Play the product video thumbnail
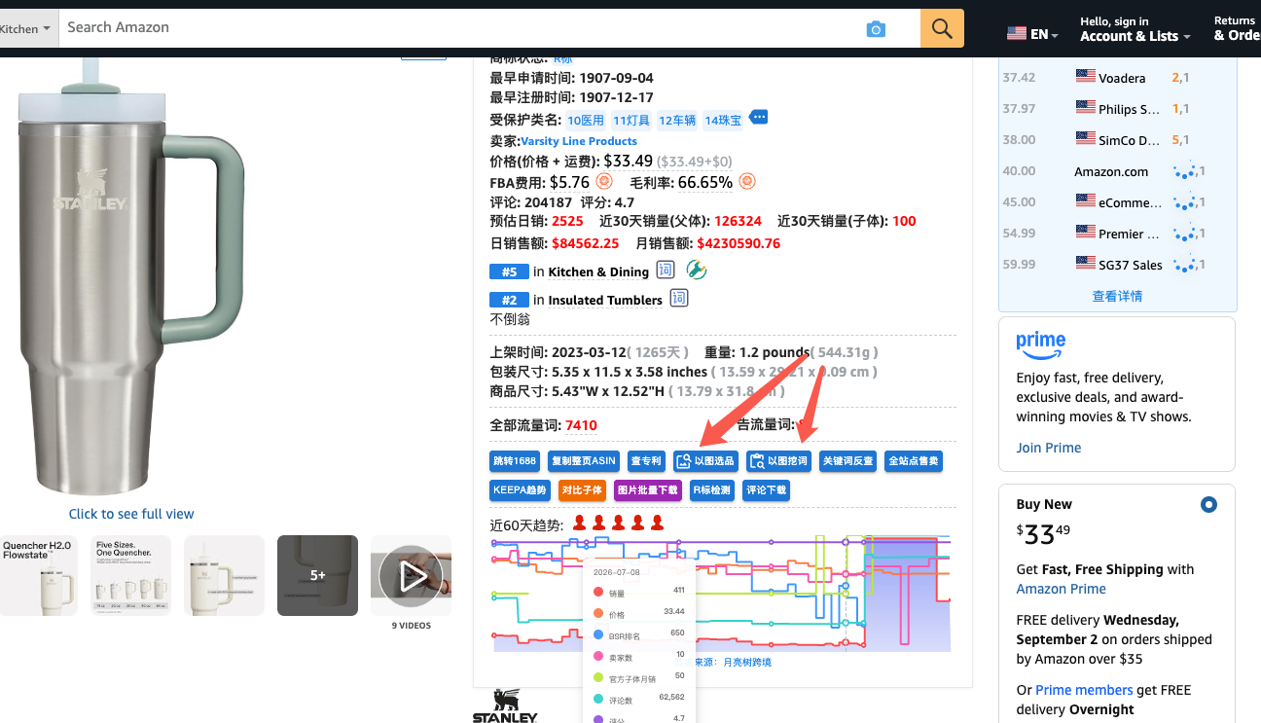 point(411,575)
